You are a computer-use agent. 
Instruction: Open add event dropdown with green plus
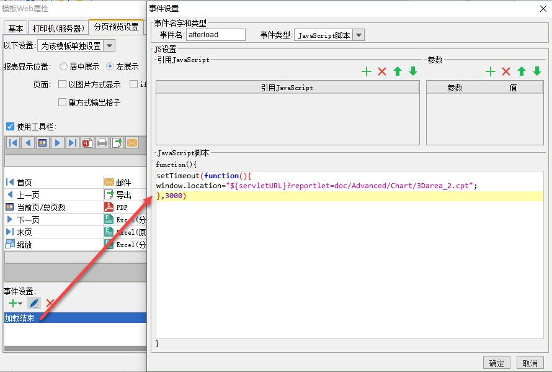coord(15,303)
